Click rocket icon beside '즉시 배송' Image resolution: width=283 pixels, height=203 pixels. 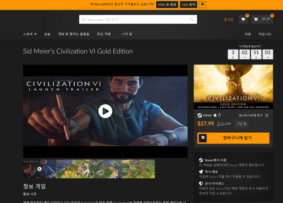(201, 172)
